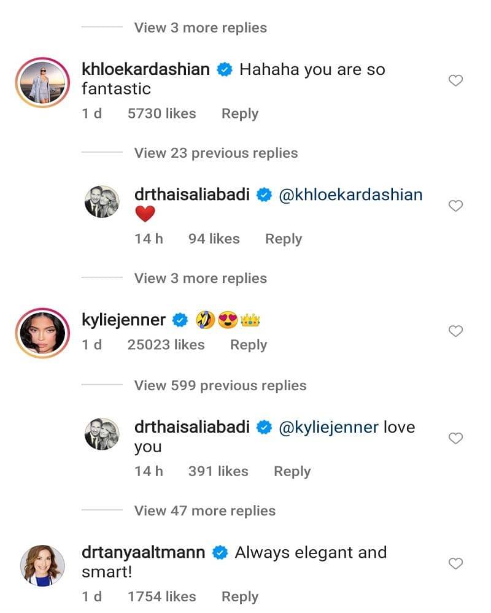
Task: Open the @kyliejenner mention link
Action: point(328,427)
